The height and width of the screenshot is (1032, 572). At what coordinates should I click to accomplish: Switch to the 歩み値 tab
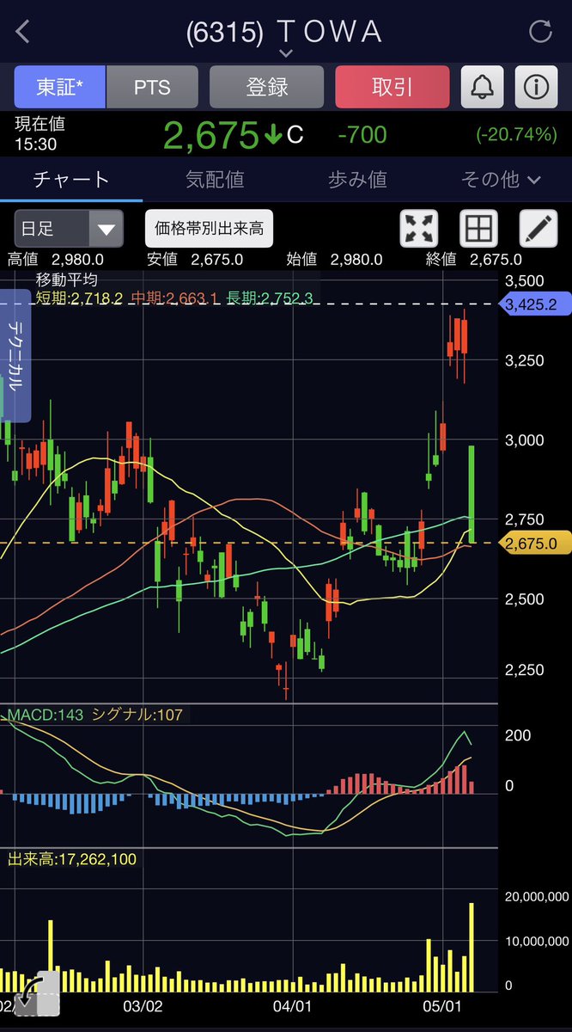[x=357, y=180]
